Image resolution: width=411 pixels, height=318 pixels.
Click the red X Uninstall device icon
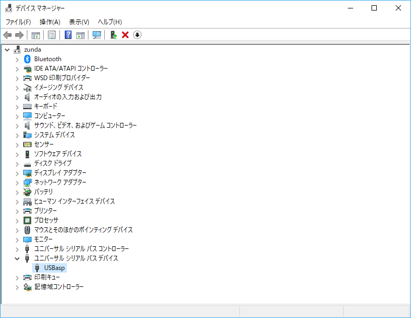point(125,35)
